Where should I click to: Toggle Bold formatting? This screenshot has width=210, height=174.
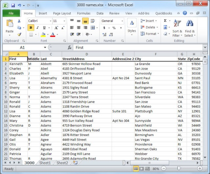point(31,28)
